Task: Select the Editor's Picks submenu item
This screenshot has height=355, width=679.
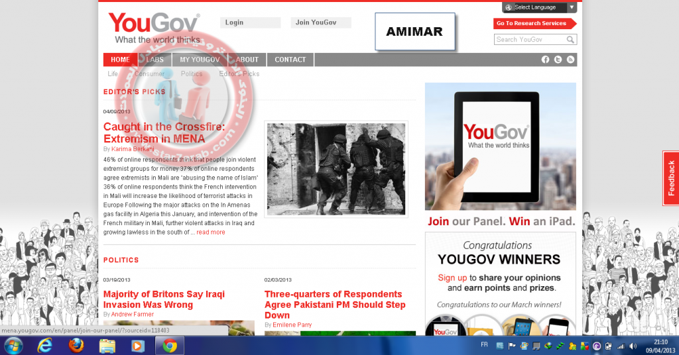Action: coord(239,74)
